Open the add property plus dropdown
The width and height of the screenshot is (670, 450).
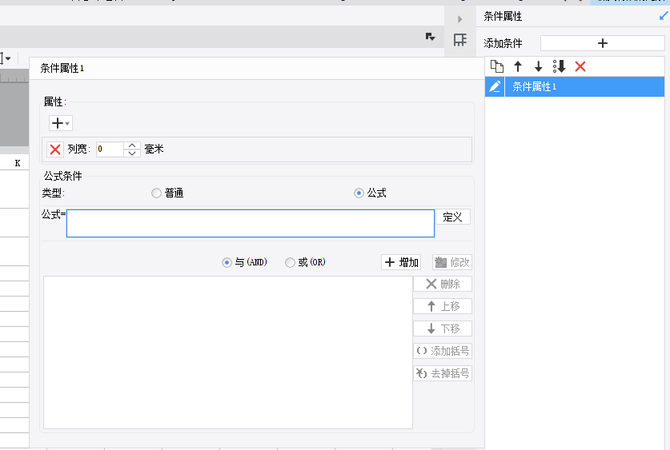coord(60,123)
